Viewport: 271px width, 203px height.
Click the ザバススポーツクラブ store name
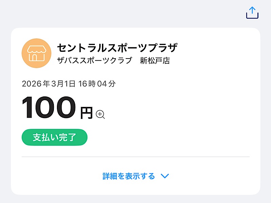94,61
